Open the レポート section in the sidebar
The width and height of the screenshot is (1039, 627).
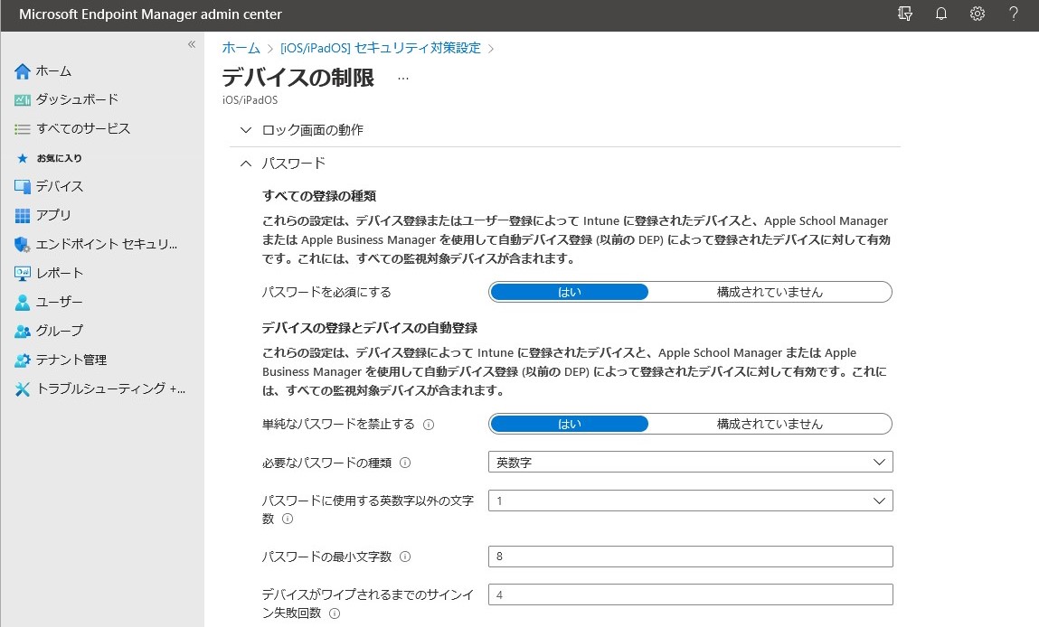tap(56, 273)
